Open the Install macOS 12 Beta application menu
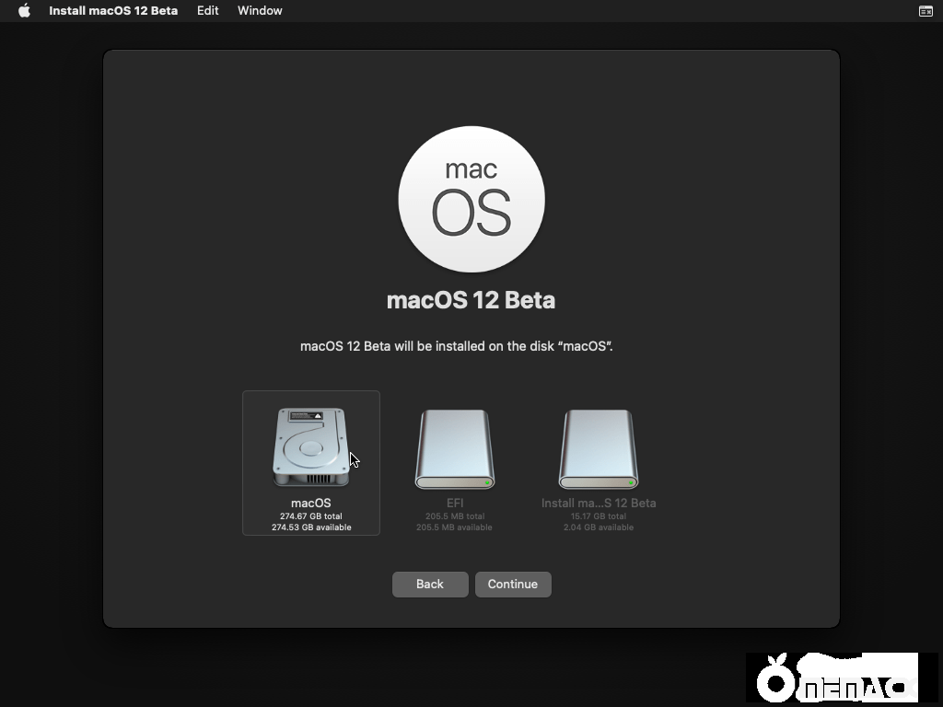The height and width of the screenshot is (707, 943). [x=113, y=11]
